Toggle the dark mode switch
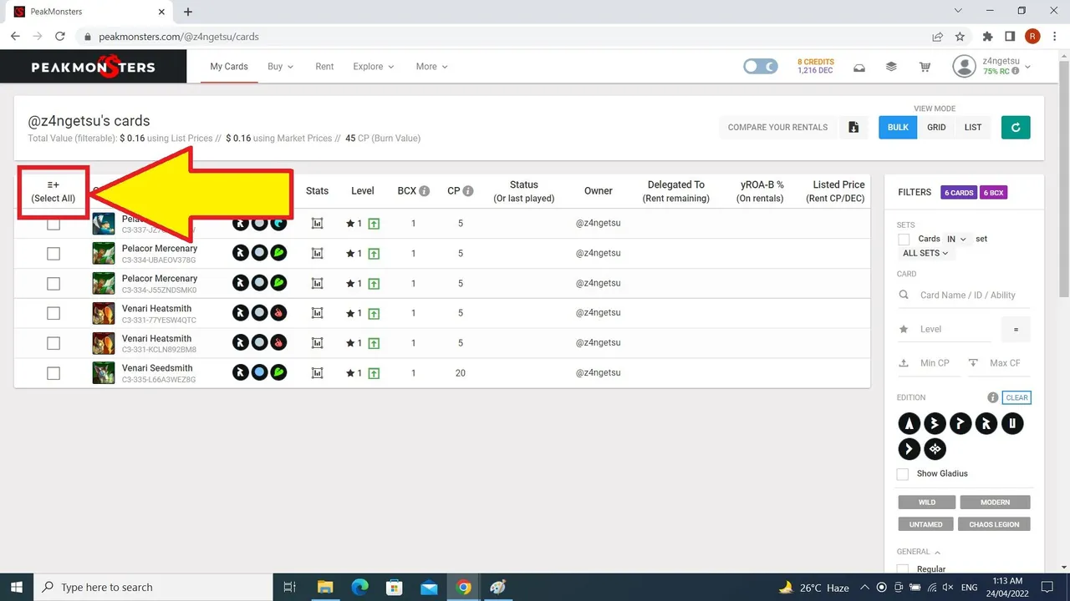This screenshot has height=601, width=1070. point(761,67)
